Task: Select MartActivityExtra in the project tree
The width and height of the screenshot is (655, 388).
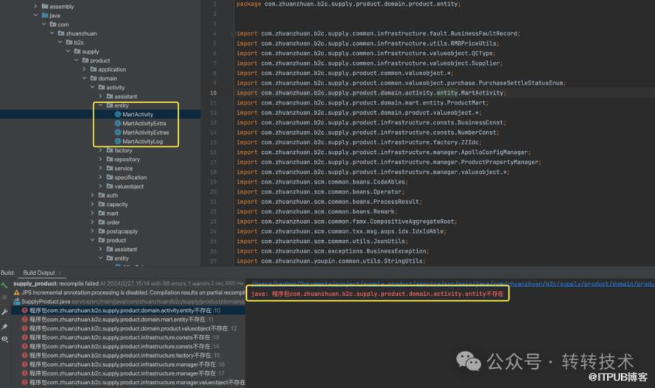Action: (144, 124)
